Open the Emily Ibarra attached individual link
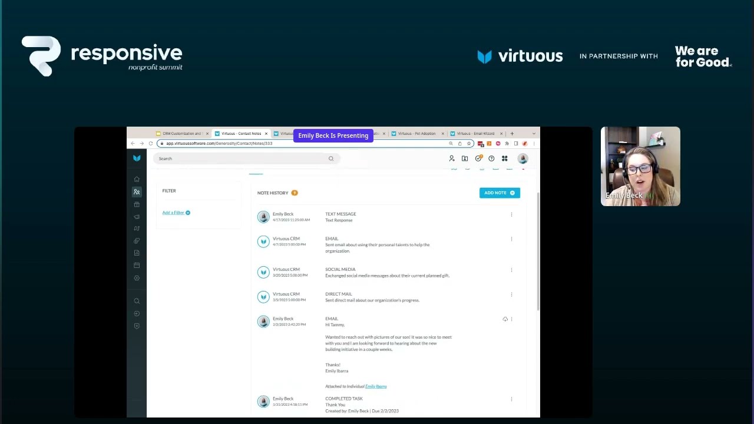754x424 pixels. (376, 386)
